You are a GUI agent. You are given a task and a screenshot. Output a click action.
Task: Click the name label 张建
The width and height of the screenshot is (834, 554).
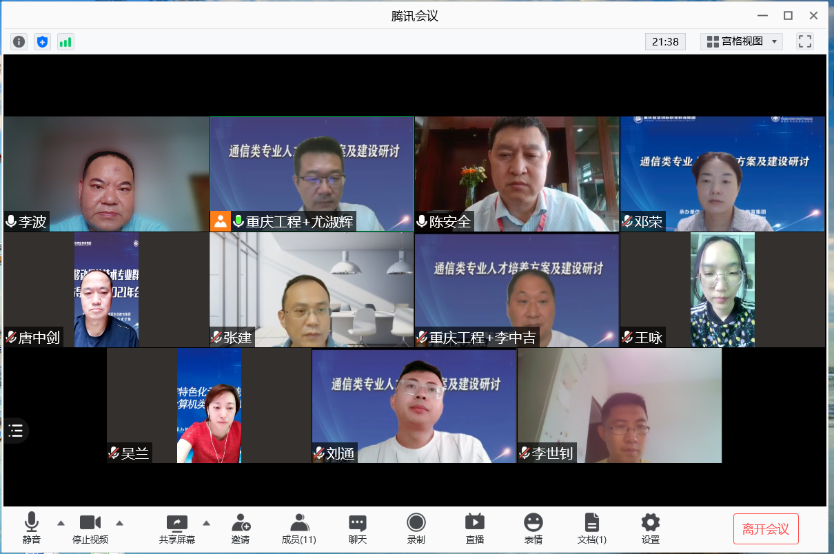(x=238, y=337)
